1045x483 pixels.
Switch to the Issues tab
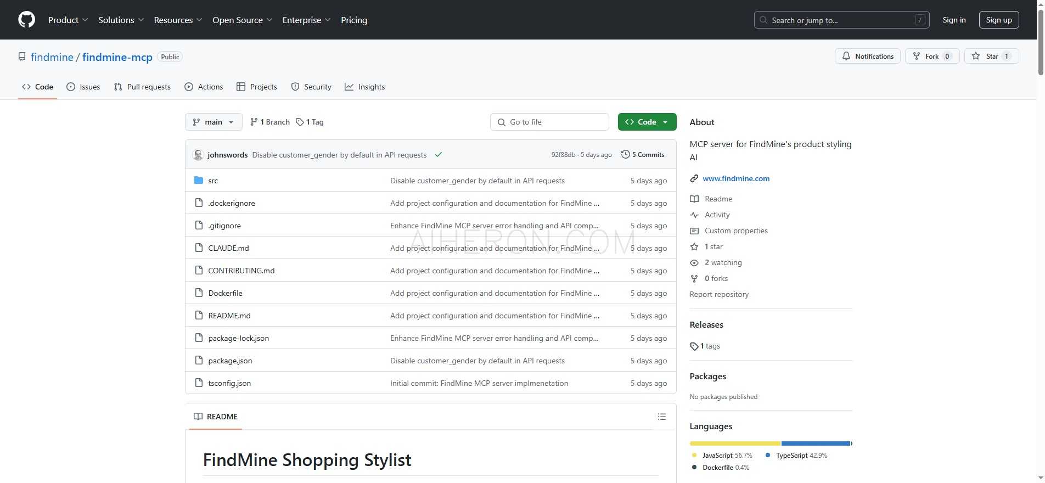pyautogui.click(x=83, y=87)
